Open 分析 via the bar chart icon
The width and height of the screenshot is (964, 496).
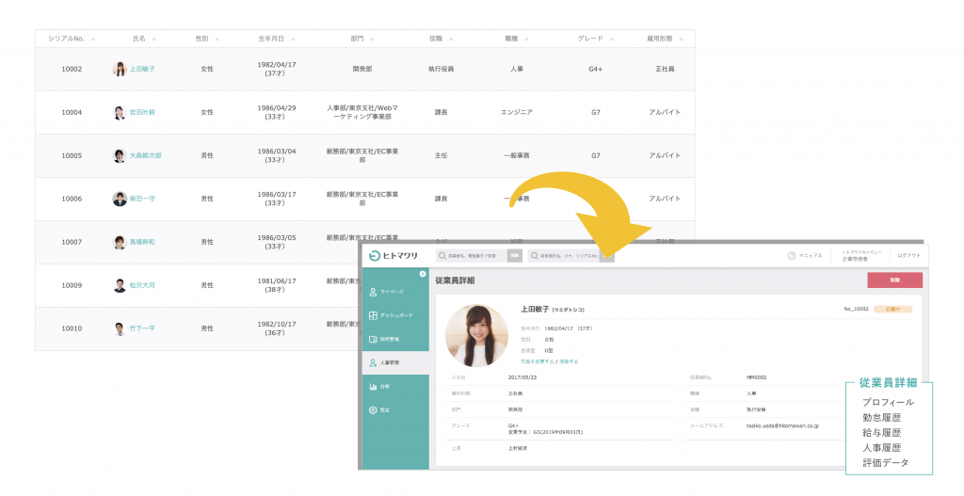click(x=373, y=387)
